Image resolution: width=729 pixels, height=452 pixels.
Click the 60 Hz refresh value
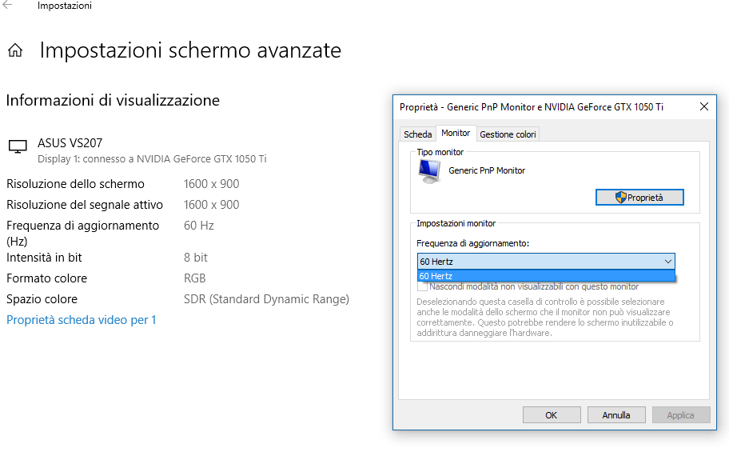pyautogui.click(x=199, y=226)
